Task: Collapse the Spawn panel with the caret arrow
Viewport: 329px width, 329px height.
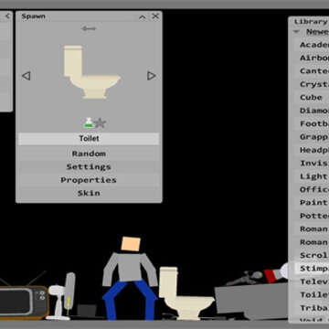Action: pos(142,16)
